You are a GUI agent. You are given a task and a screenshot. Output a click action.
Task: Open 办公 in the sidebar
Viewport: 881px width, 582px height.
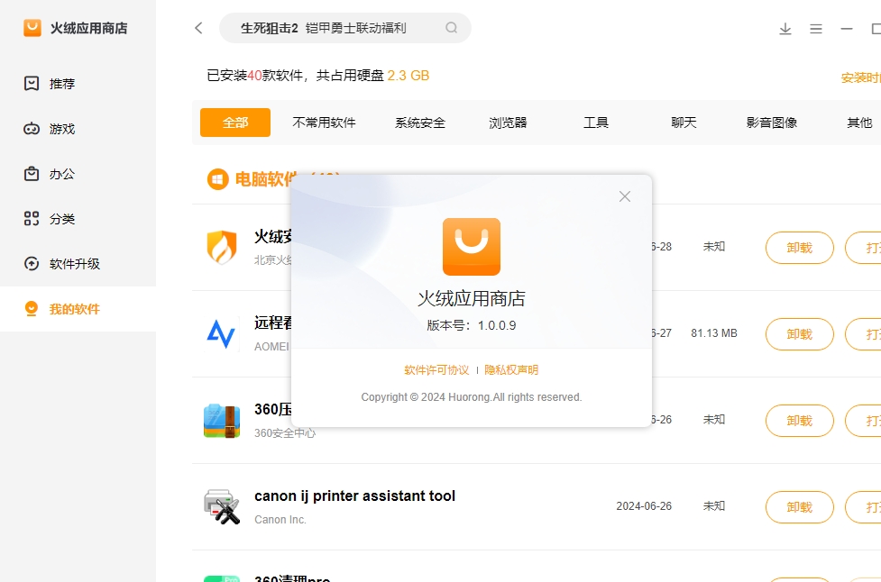(x=78, y=174)
